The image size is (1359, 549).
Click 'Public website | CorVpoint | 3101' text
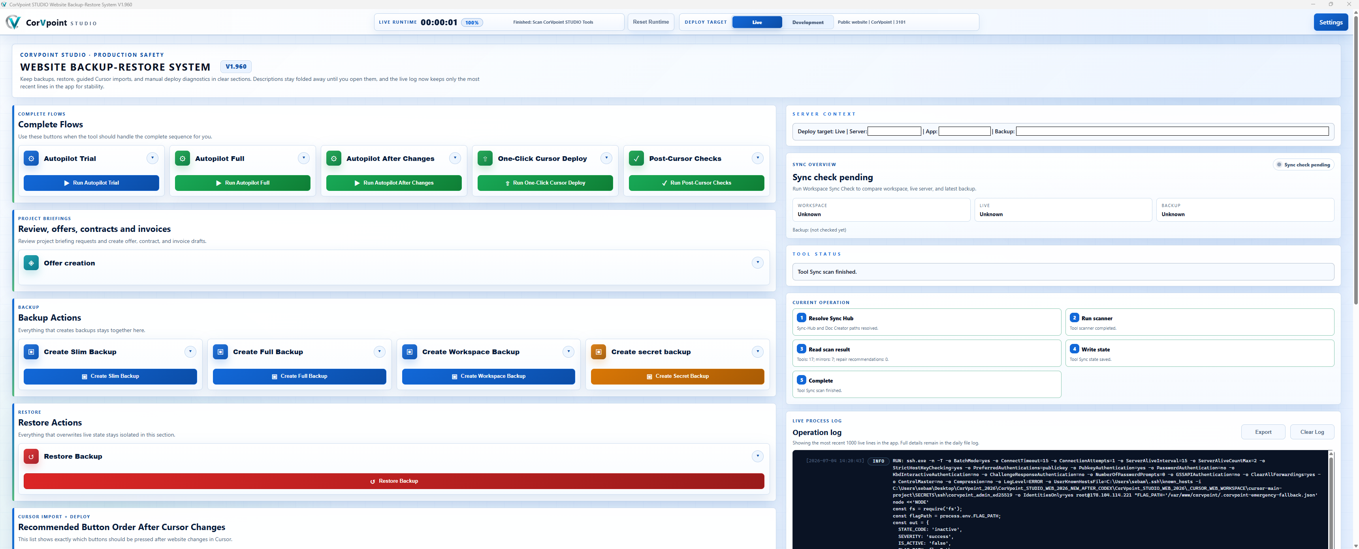(871, 22)
